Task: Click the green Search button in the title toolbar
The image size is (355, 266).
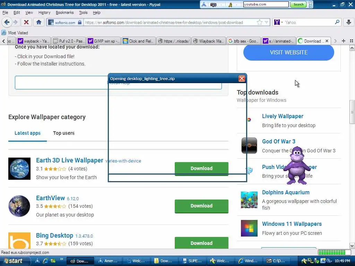Action: [298, 4]
